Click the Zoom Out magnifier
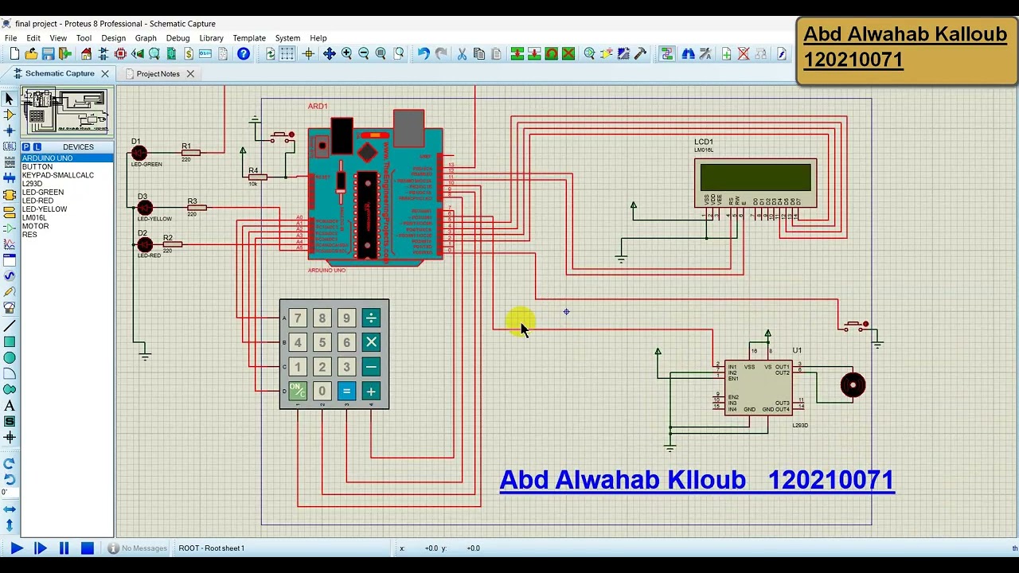Screen dimensions: 1019x573 364,54
